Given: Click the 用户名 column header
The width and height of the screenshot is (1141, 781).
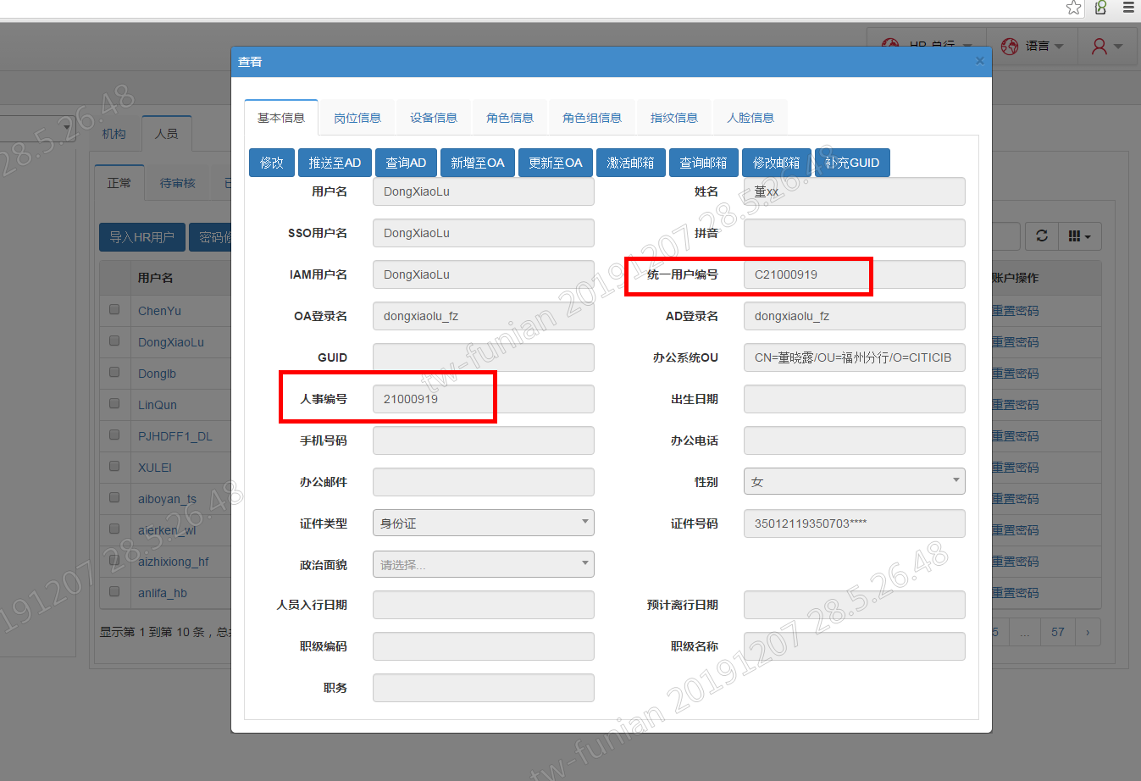Looking at the screenshot, I should [x=155, y=278].
